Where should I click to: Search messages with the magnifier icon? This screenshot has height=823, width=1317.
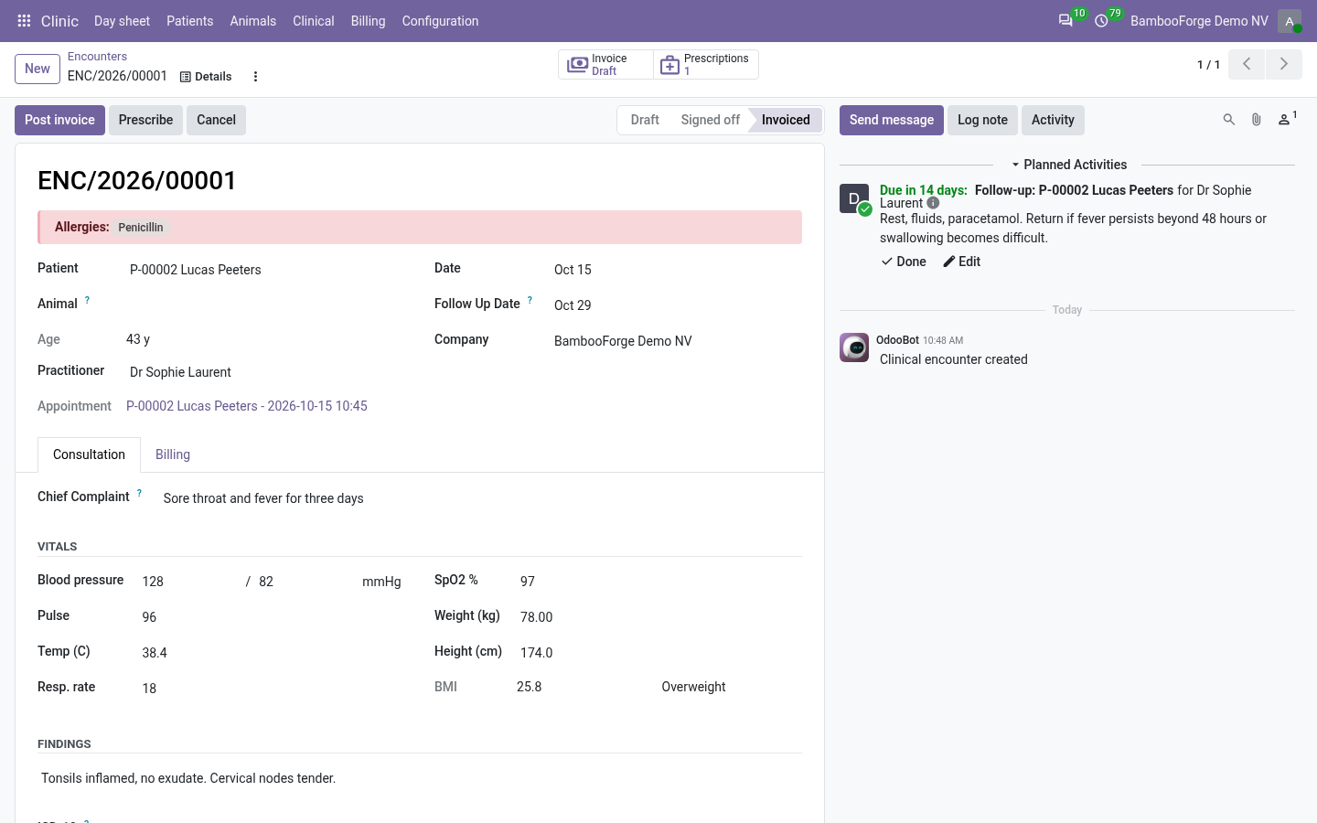1229,120
